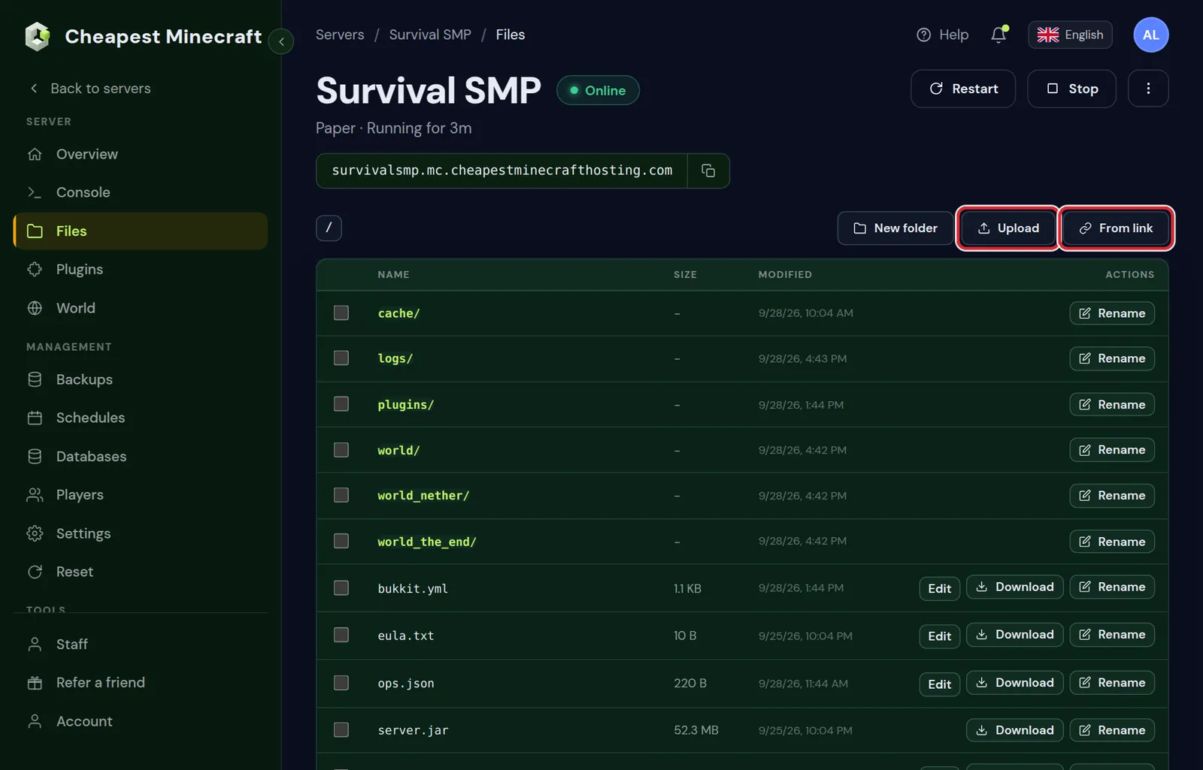The width and height of the screenshot is (1203, 770).
Task: Click the Cheapest Minecraft logo icon
Action: [37, 36]
